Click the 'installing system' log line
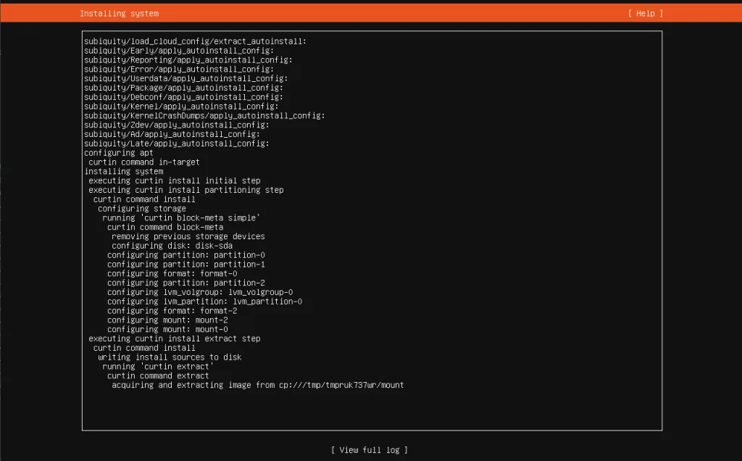 click(123, 171)
